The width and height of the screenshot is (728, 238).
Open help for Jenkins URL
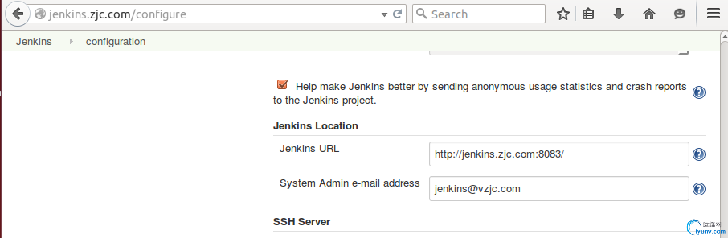(699, 154)
